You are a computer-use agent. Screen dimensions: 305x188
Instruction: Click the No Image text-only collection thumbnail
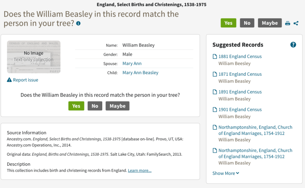tap(33, 57)
